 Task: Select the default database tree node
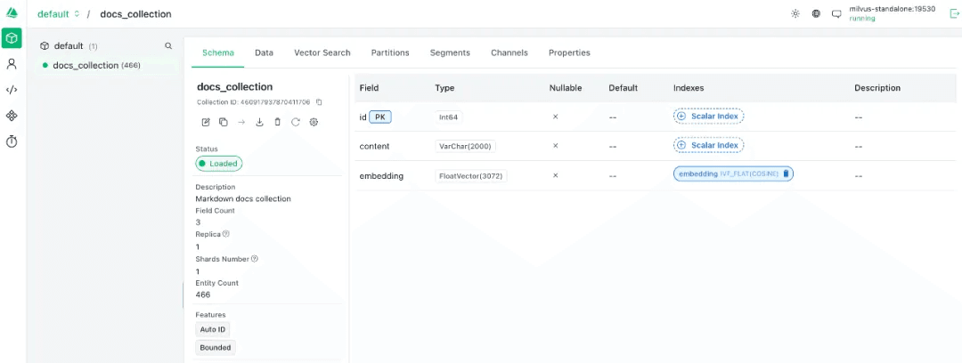[69, 45]
